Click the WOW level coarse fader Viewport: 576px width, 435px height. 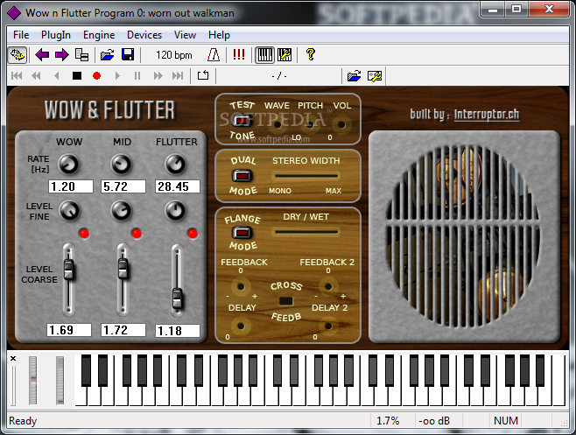click(x=68, y=270)
